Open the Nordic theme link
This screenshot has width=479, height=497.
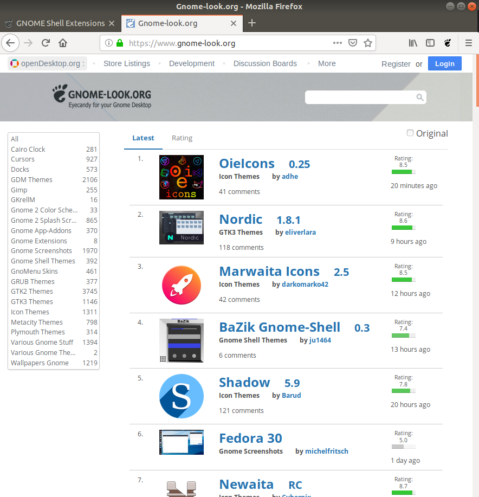pyautogui.click(x=241, y=220)
